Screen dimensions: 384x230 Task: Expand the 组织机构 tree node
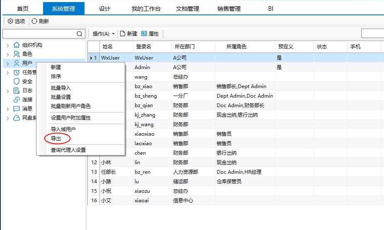click(x=7, y=45)
